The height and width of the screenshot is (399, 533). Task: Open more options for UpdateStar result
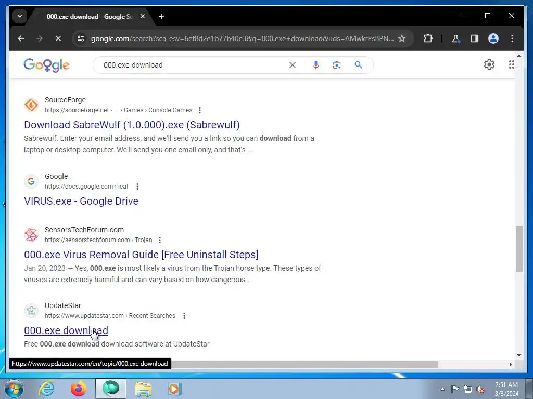pos(184,315)
